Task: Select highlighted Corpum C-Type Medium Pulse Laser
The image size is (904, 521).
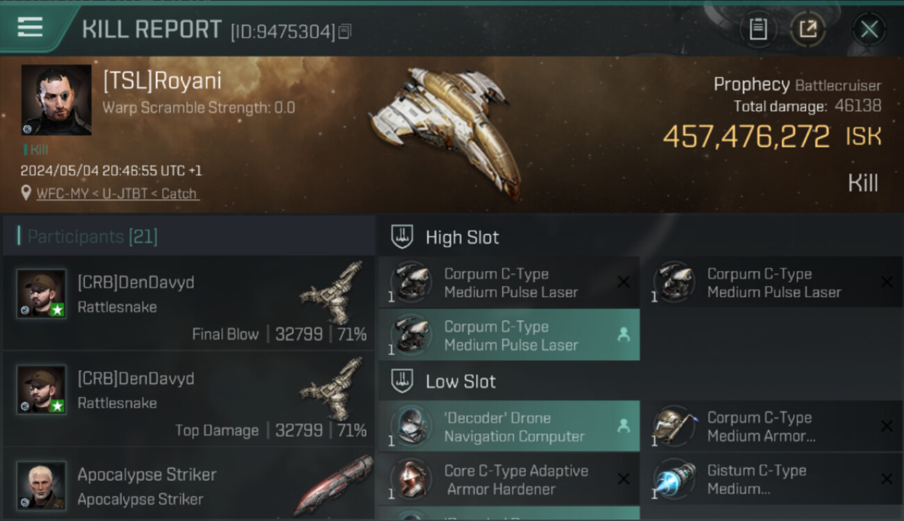Action: [509, 335]
